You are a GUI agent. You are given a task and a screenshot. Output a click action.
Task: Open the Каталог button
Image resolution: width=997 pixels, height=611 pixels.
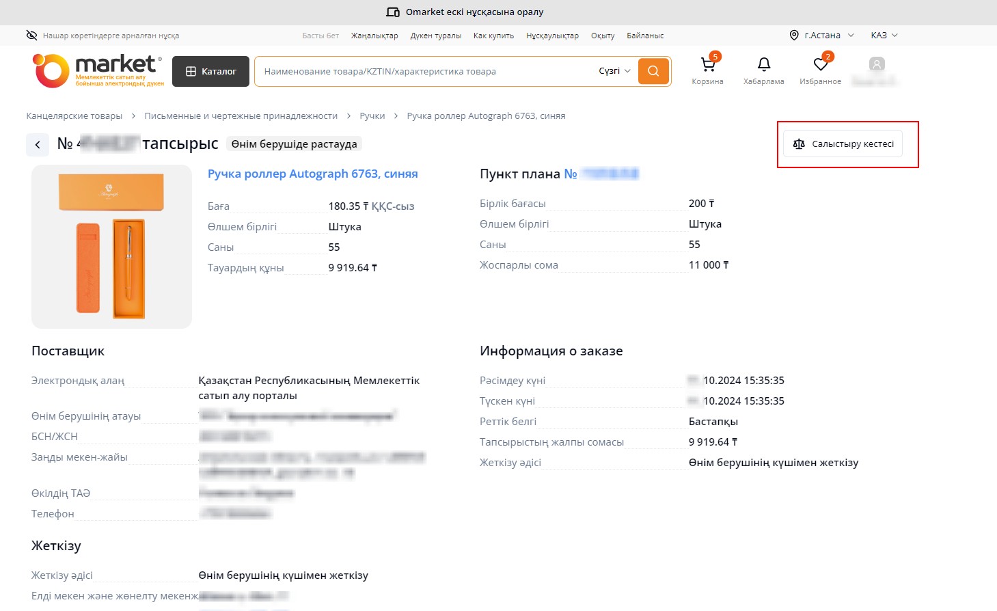tap(210, 72)
